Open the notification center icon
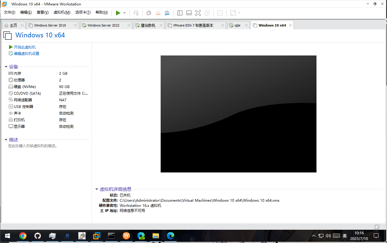 [x=376, y=236]
